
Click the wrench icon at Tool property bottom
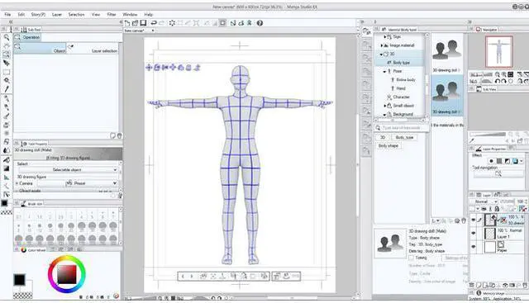tap(119, 196)
